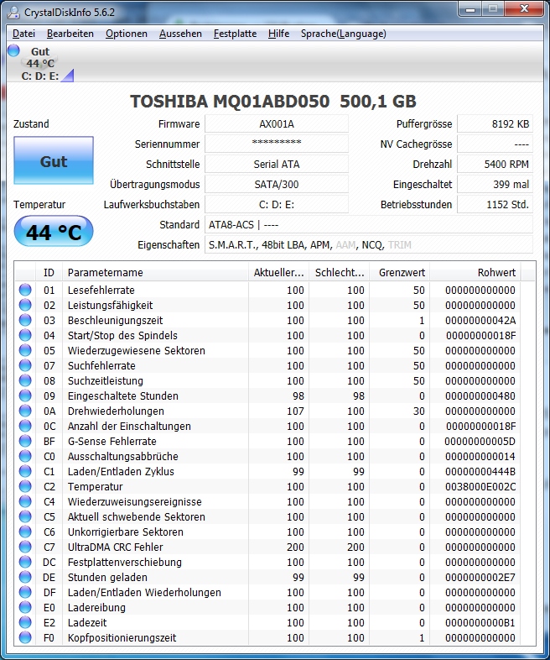The height and width of the screenshot is (660, 550).
Task: Click the masked Seriennummer field
Action: click(x=277, y=144)
